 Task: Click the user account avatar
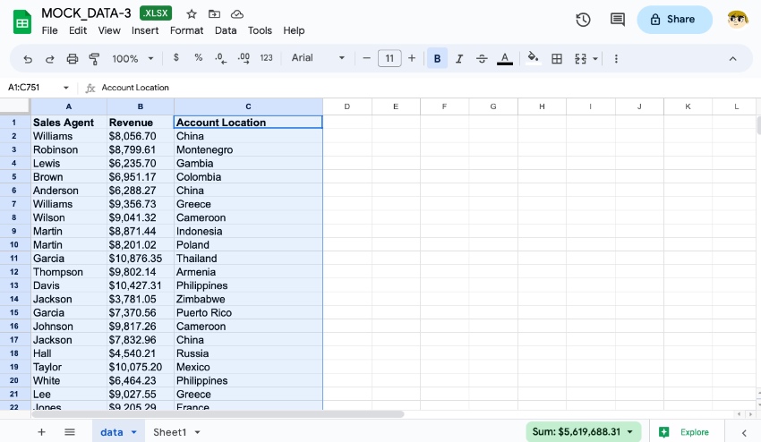[737, 20]
